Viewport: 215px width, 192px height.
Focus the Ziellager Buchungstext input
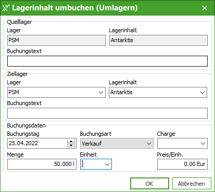point(107,113)
